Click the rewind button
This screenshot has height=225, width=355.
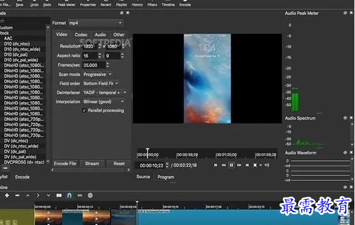coord(223,165)
